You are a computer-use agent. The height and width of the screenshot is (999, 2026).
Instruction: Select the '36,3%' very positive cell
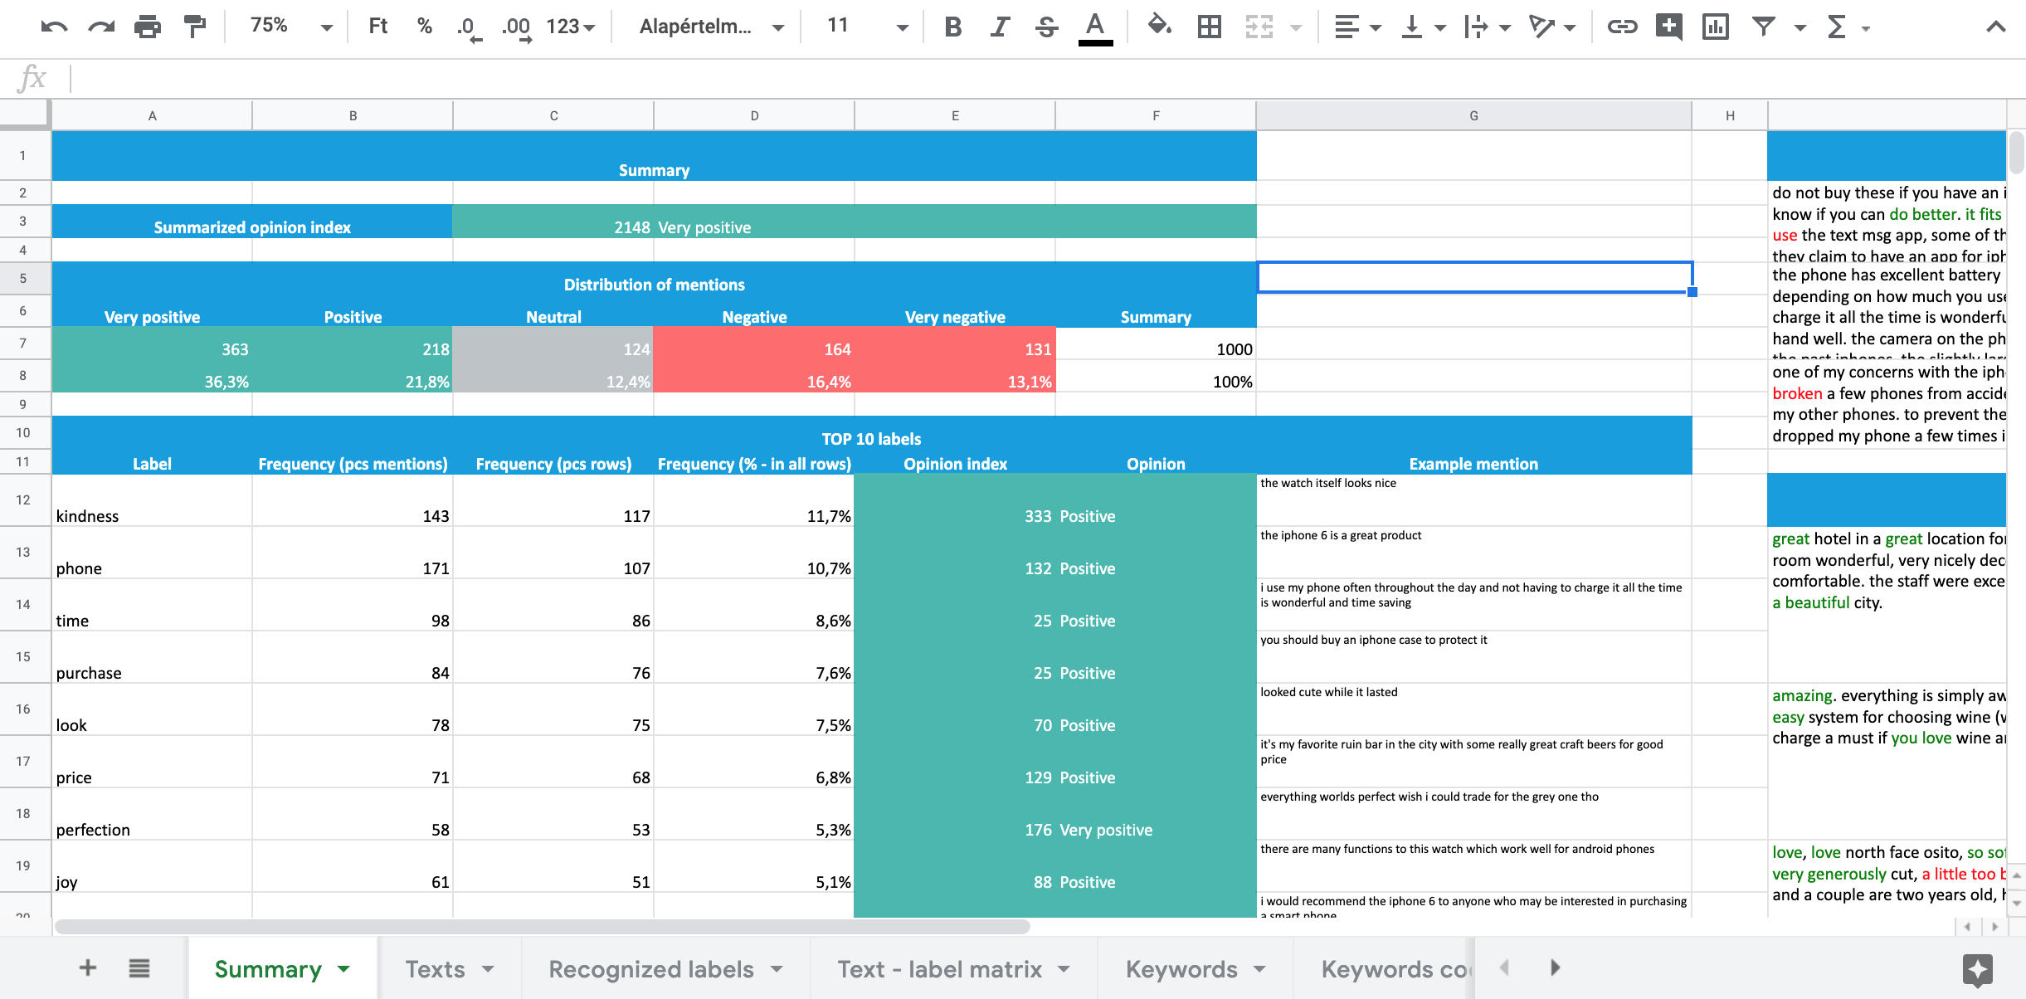pos(152,376)
